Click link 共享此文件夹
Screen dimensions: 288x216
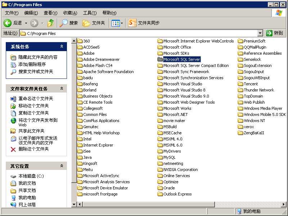point(31,131)
